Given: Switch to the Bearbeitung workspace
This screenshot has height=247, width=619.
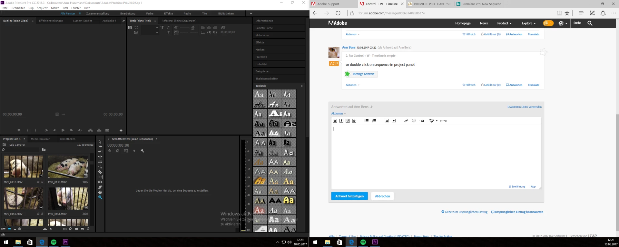Looking at the screenshot, I should (x=128, y=14).
